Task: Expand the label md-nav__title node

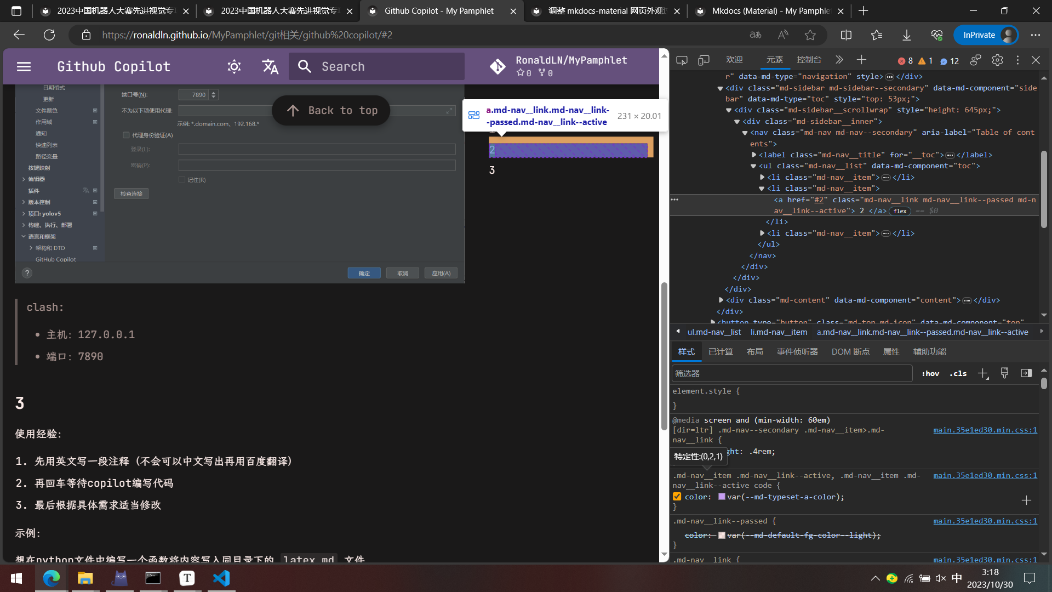Action: pyautogui.click(x=753, y=155)
